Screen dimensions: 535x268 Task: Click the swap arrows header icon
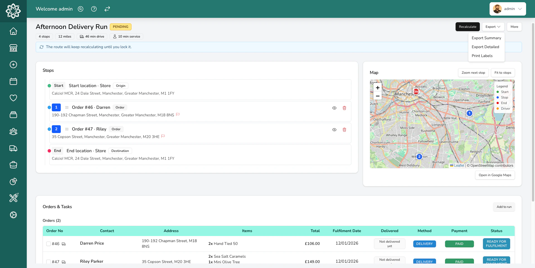107,9
